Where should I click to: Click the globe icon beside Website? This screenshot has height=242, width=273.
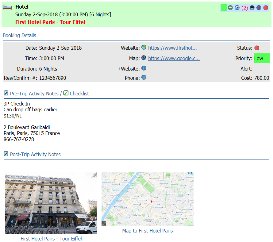[x=144, y=47]
